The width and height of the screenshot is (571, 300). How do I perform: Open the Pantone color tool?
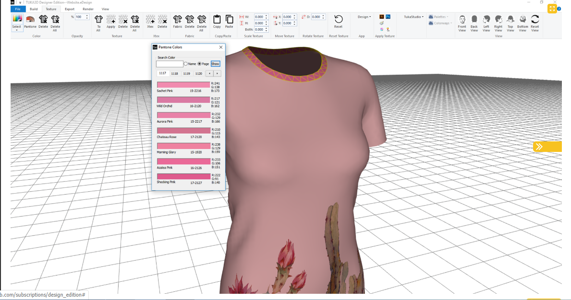[30, 22]
